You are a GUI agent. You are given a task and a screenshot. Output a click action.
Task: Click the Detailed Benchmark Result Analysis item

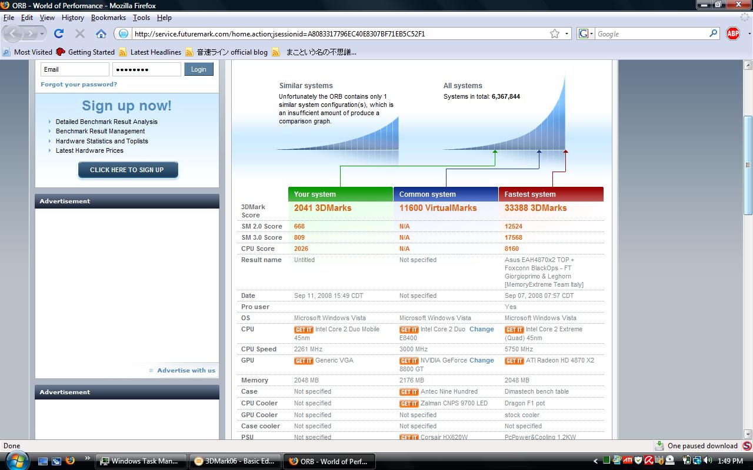pyautogui.click(x=106, y=122)
